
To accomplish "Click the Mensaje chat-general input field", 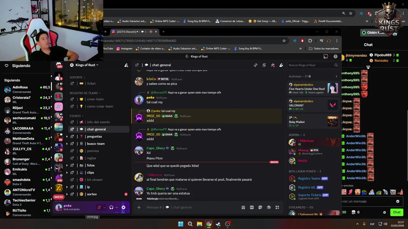I will pyautogui.click(x=191, y=207).
